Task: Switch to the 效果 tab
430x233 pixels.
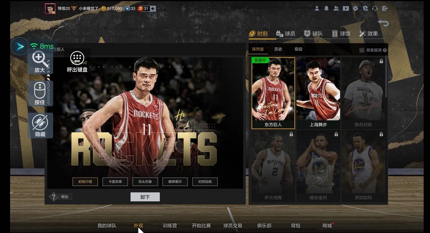Action: pos(369,34)
